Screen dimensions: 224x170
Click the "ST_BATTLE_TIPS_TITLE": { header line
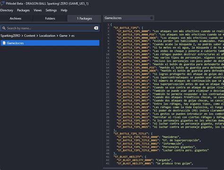(x=133, y=134)
